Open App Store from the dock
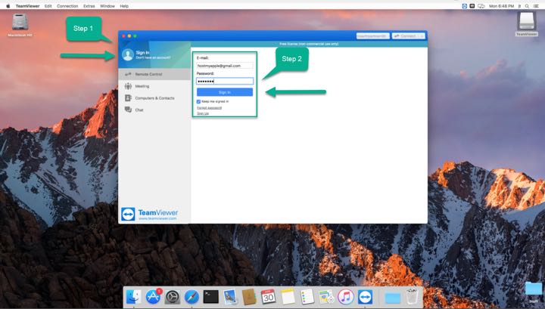 coord(153,297)
